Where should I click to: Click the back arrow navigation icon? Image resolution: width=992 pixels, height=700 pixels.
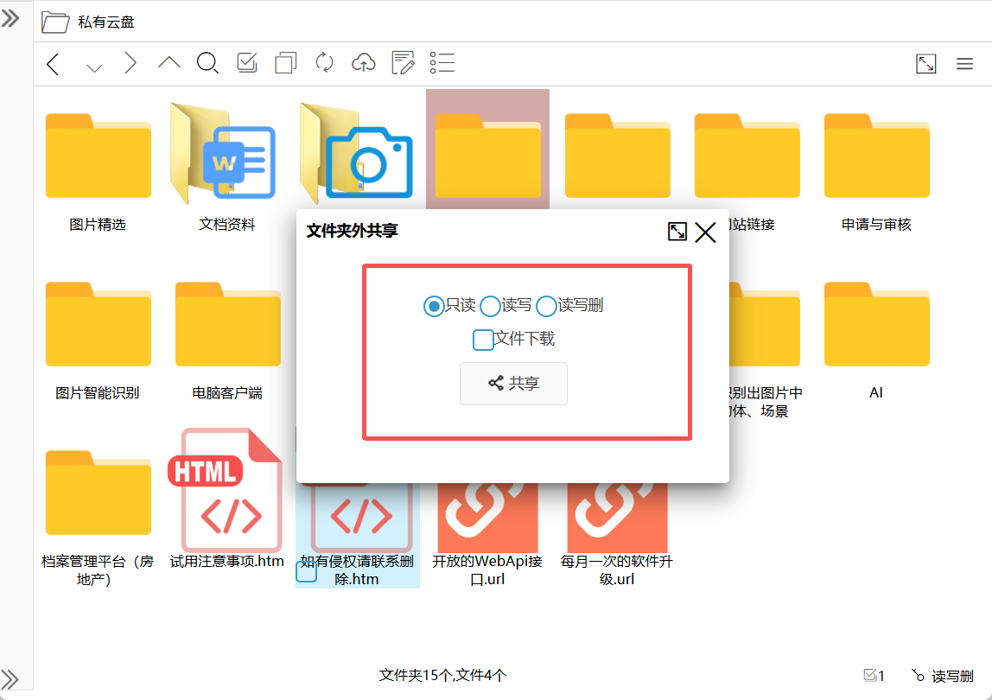[53, 63]
